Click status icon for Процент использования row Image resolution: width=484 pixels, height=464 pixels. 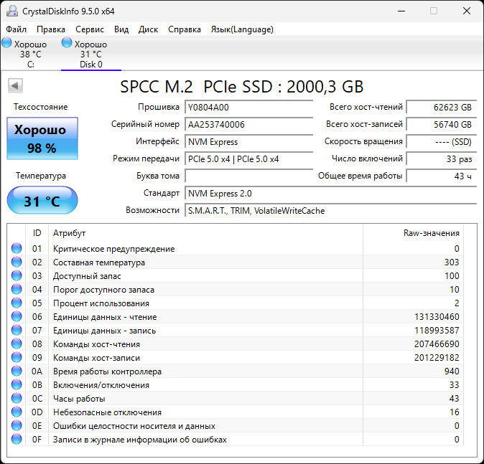[x=17, y=303]
